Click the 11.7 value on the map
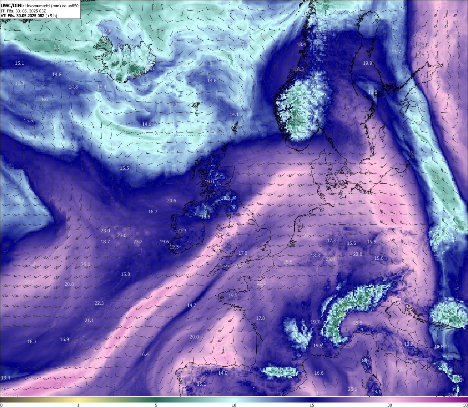The height and width of the screenshot is (408, 468). pyautogui.click(x=396, y=52)
